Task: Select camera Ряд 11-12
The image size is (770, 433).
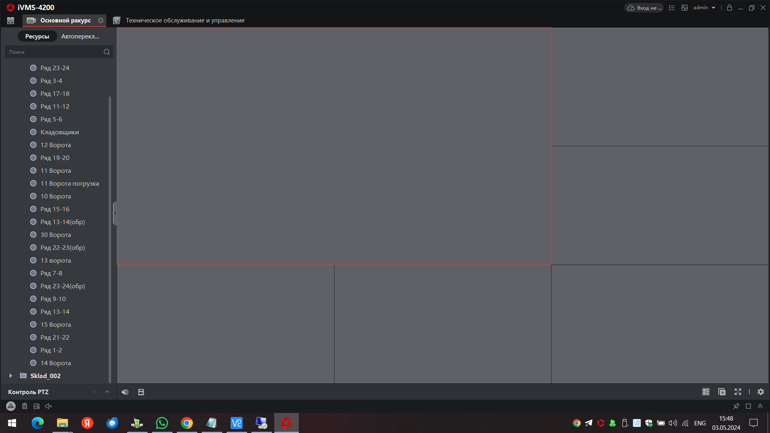Action: pos(55,107)
